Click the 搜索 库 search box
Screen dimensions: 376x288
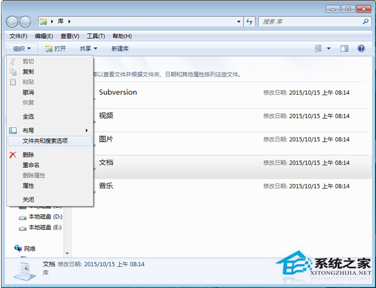point(307,22)
